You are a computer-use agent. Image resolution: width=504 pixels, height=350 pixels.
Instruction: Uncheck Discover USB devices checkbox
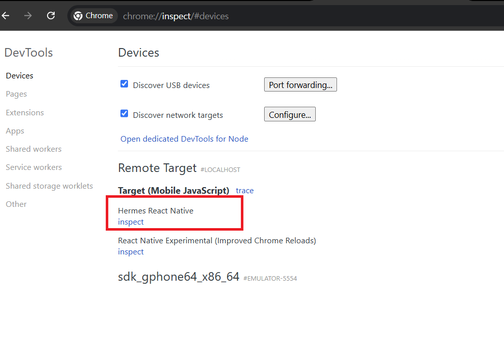tap(124, 84)
